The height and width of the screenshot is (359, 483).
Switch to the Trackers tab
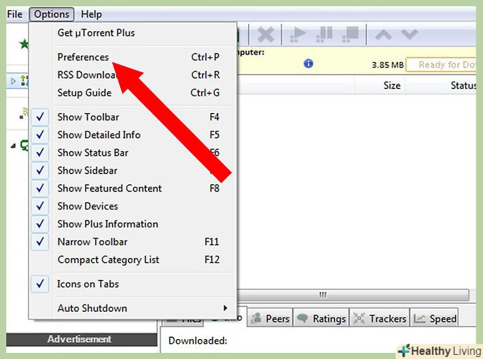[x=379, y=318]
